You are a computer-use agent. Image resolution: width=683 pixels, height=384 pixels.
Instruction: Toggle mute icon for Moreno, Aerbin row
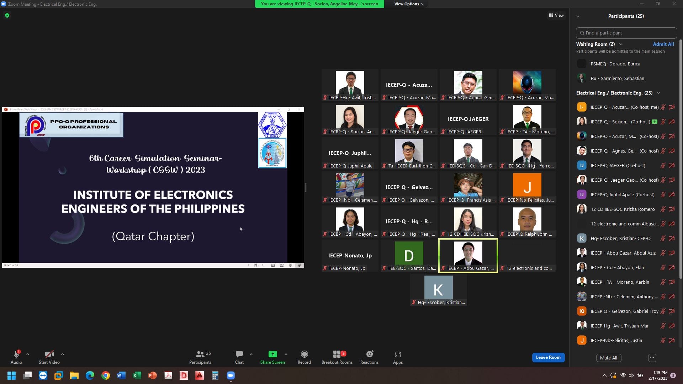coord(663,282)
